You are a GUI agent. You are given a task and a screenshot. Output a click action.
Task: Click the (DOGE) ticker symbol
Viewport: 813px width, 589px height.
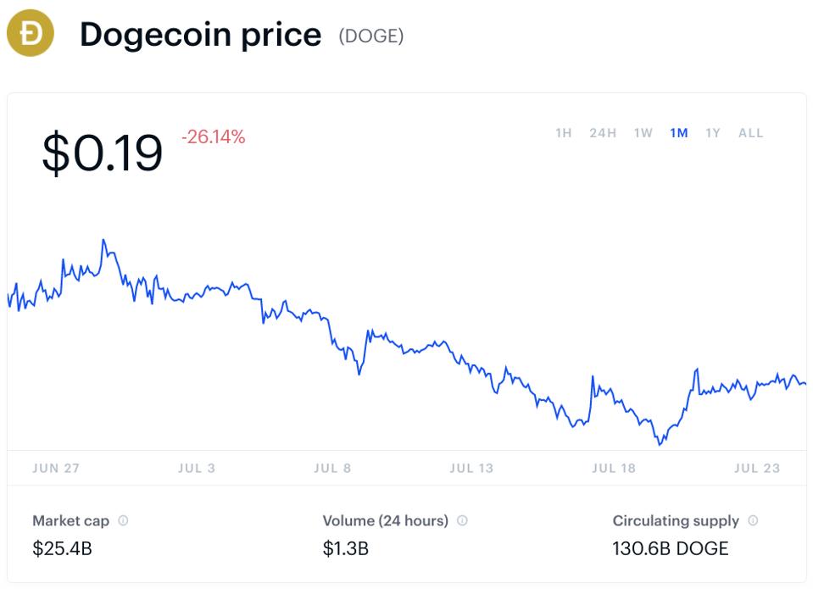(371, 36)
